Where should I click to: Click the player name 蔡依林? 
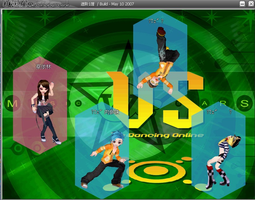(x=43, y=67)
